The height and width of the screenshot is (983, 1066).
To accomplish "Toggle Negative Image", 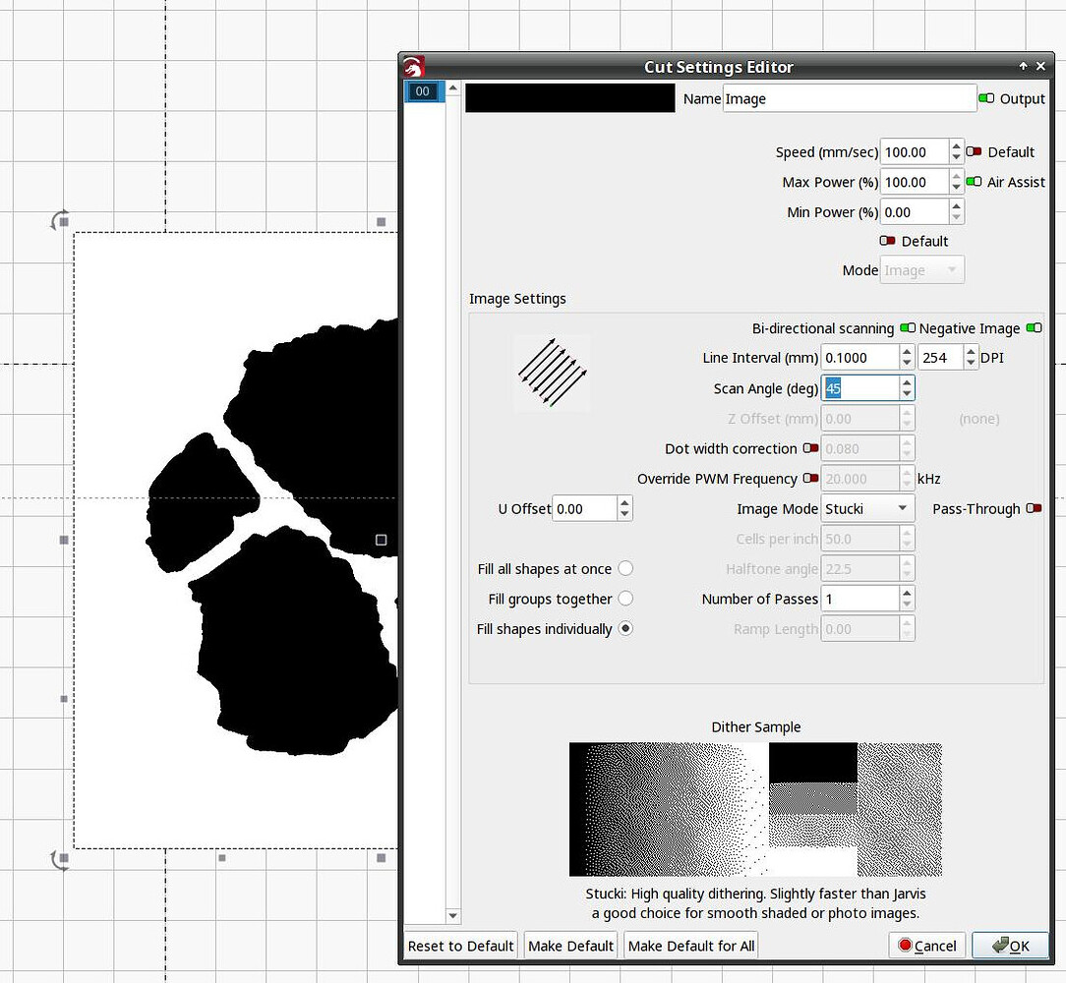I will 1033,328.
